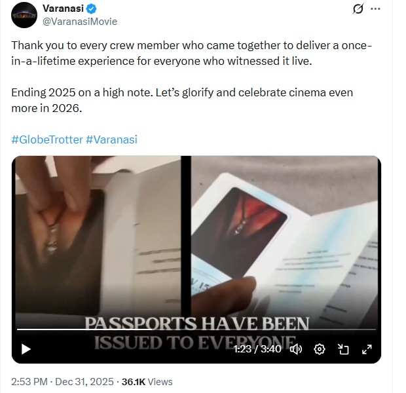
Task: Open the Grok explain-post icon
Action: coord(358,9)
